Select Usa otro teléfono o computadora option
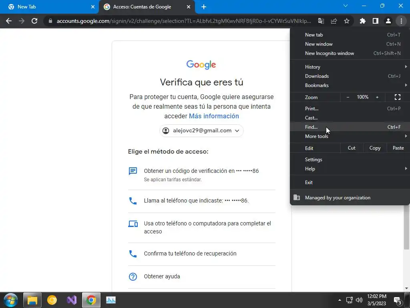The image size is (410, 308). 202,227
